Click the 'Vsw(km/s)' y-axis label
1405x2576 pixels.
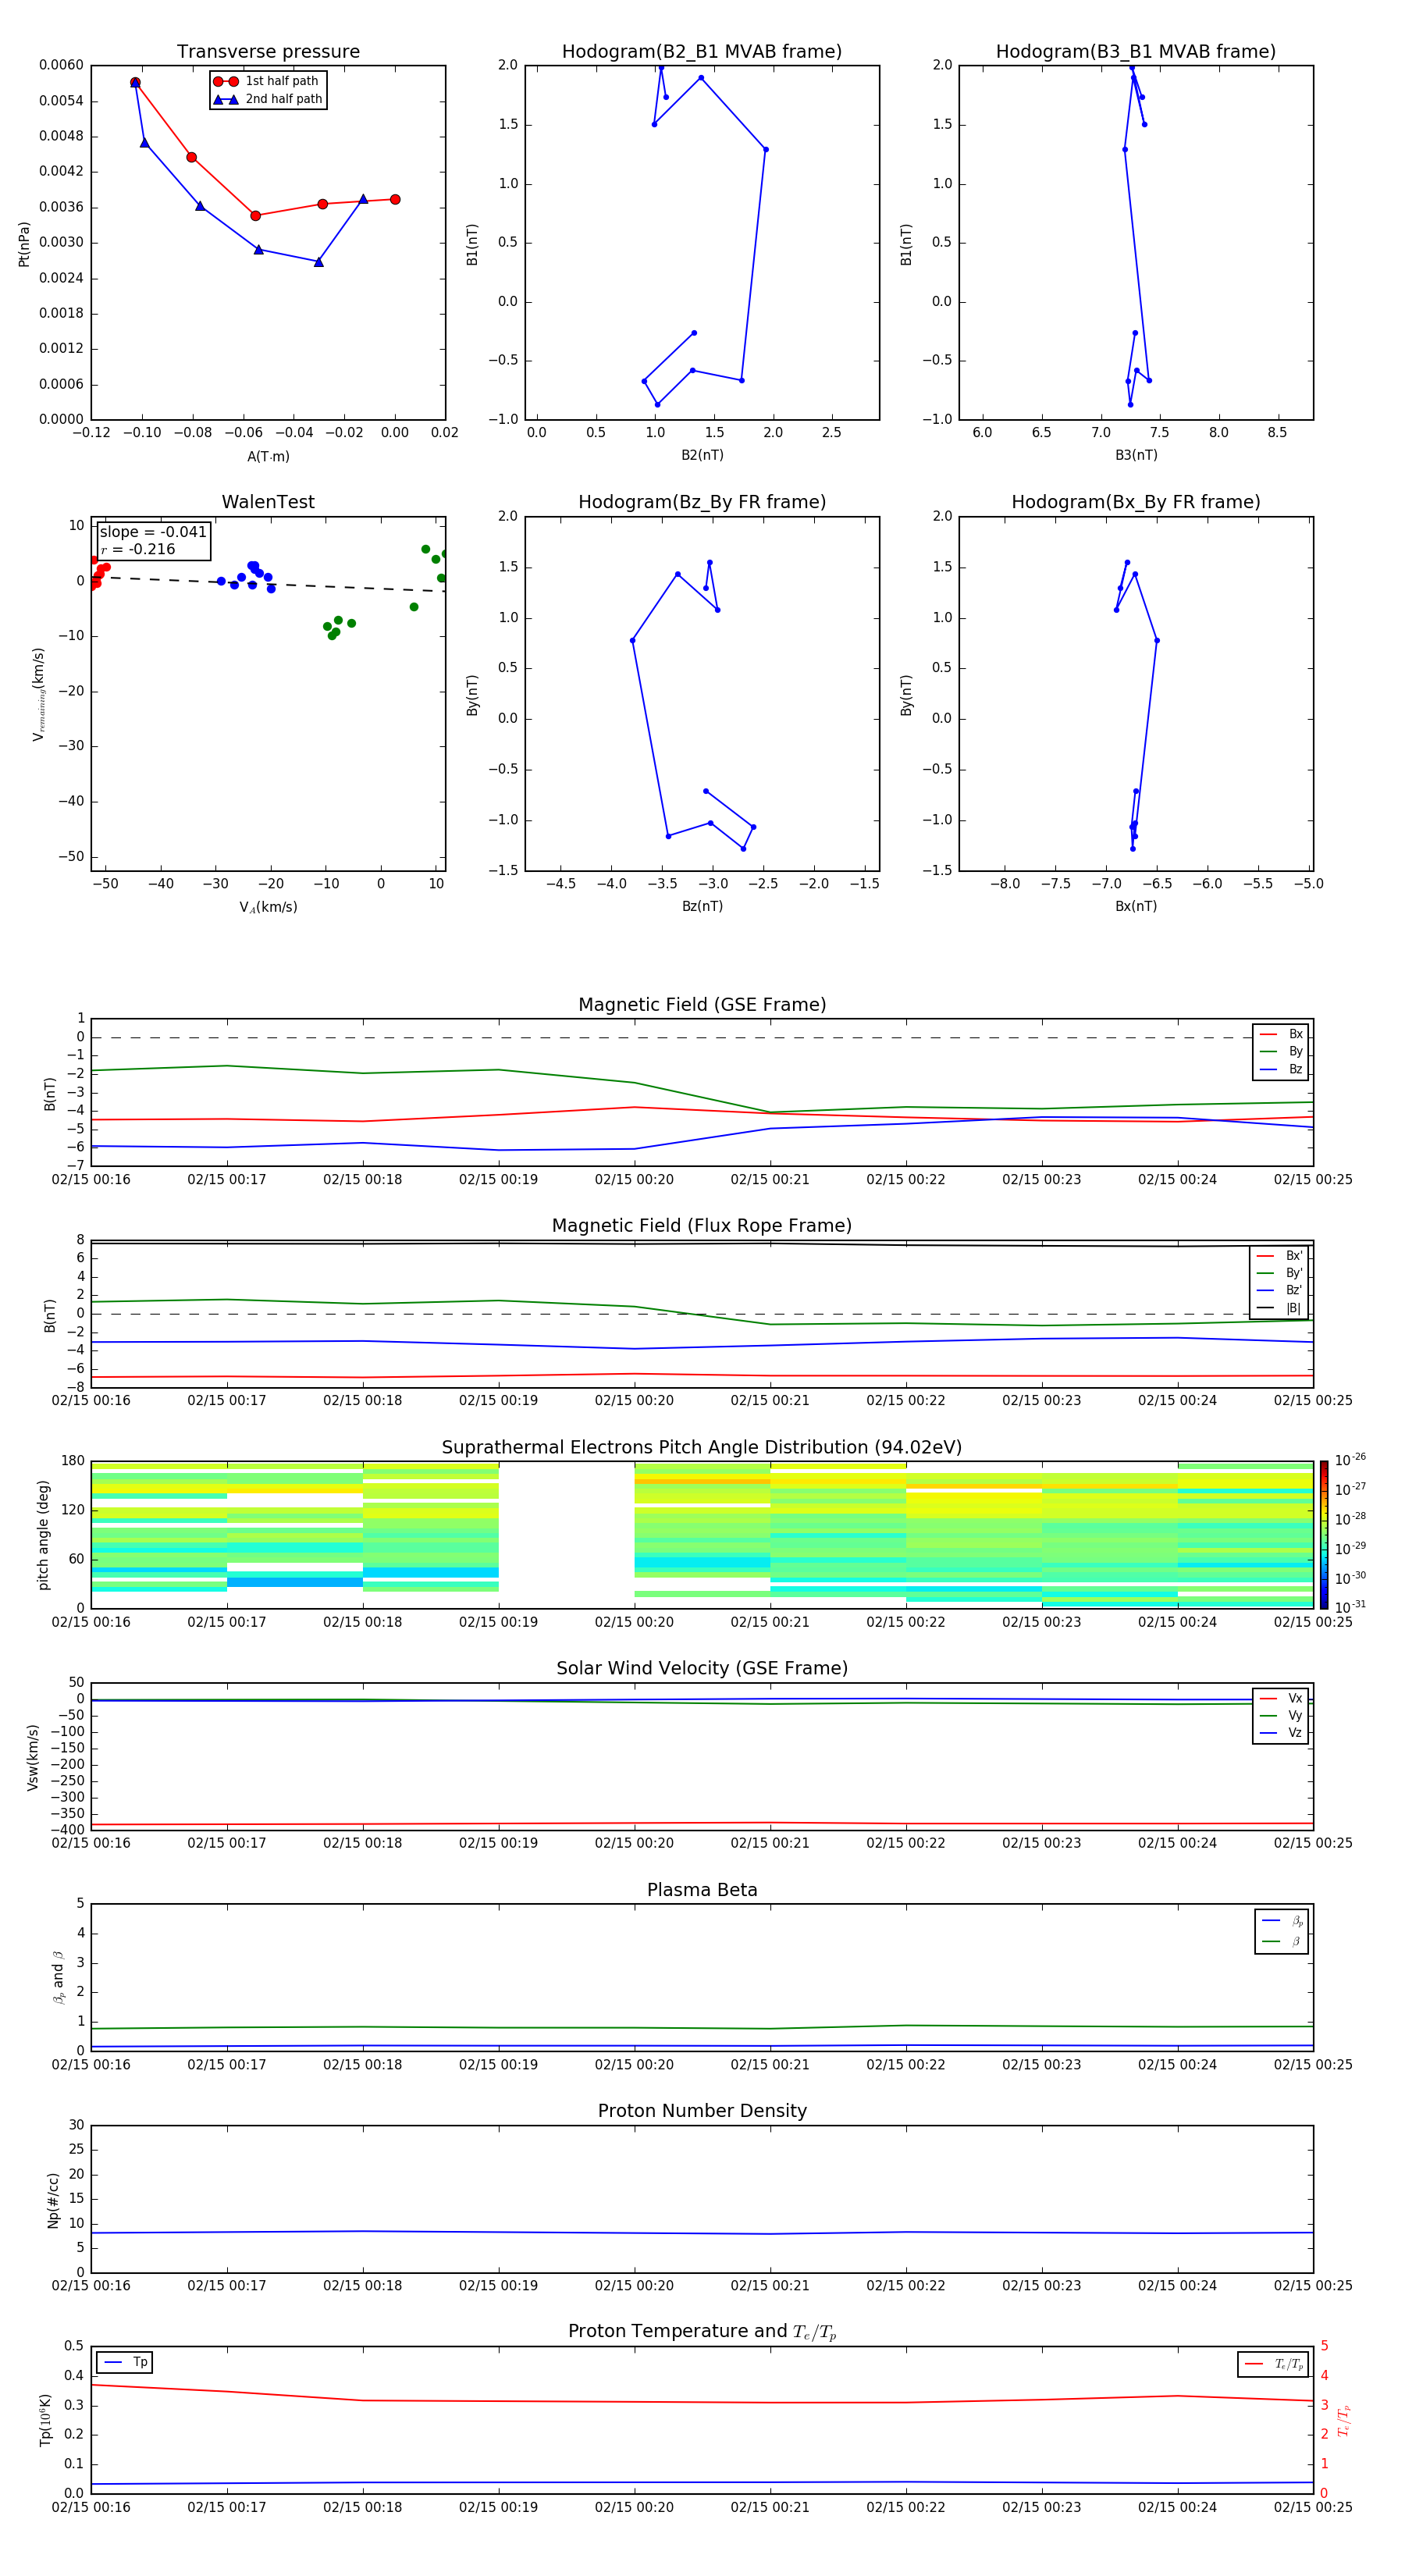(x=33, y=1757)
